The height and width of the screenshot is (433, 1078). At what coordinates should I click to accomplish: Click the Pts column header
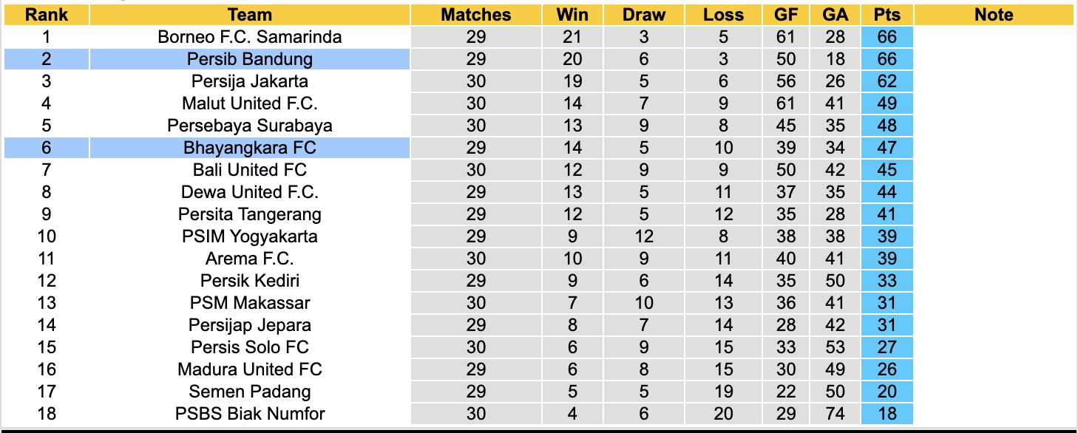(x=887, y=15)
